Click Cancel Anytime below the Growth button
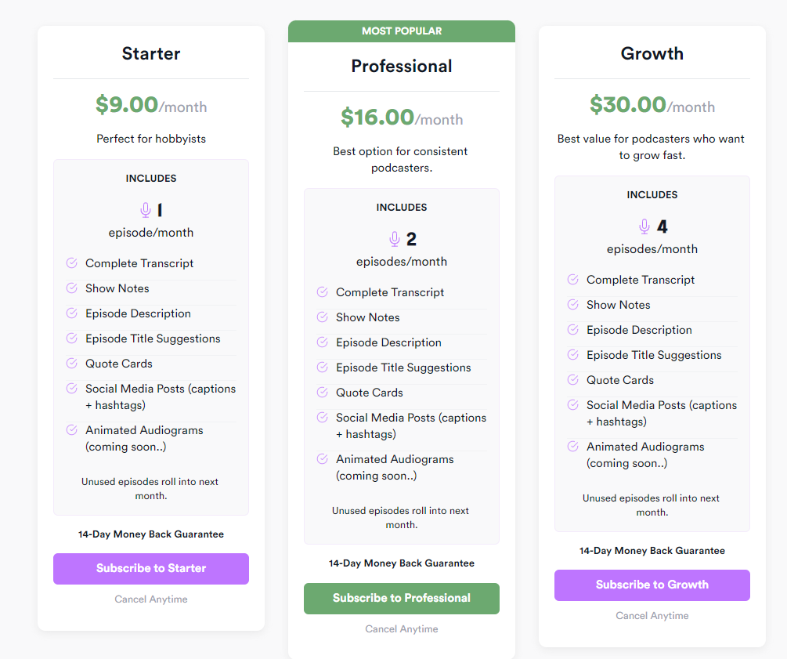The width and height of the screenshot is (787, 659). (x=652, y=616)
